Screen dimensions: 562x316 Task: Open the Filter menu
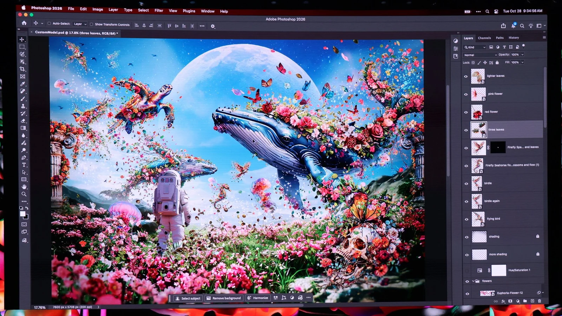point(158,11)
